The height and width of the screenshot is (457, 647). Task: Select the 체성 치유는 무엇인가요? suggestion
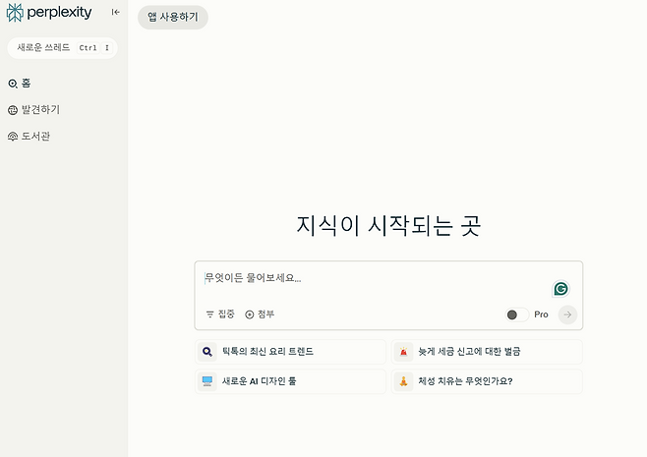pyautogui.click(x=487, y=381)
